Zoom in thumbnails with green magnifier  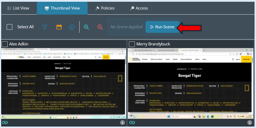[86, 27]
